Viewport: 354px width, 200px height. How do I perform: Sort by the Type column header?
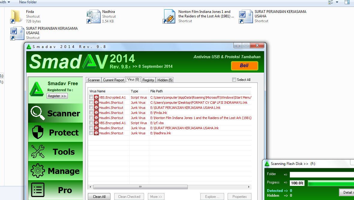pyautogui.click(x=139, y=91)
